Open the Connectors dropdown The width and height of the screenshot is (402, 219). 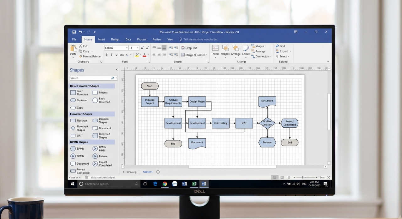point(271,56)
